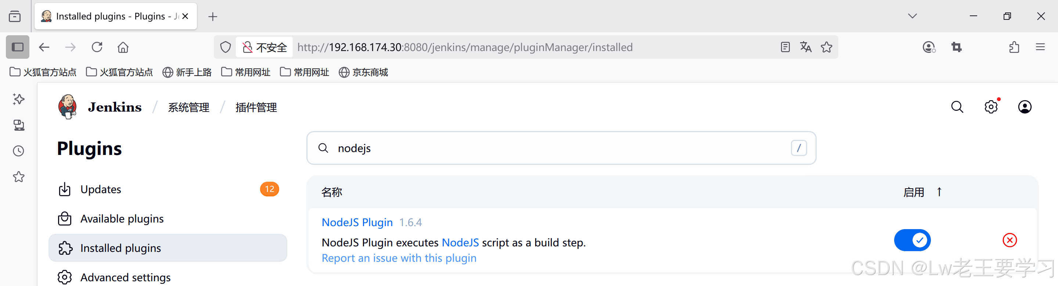Screen dimensions: 1058x286
Task: Open the Firefox tab history view icon
Action: tap(15, 17)
